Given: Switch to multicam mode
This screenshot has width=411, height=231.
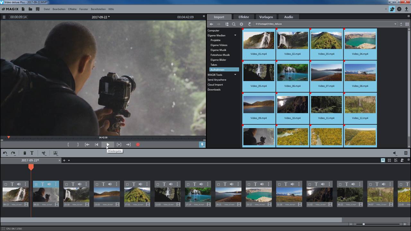Looking at the screenshot, I should (402, 160).
